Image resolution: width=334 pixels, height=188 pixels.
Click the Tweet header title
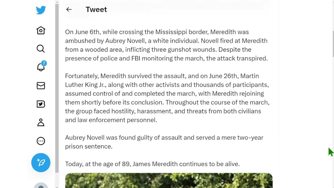pos(96,9)
